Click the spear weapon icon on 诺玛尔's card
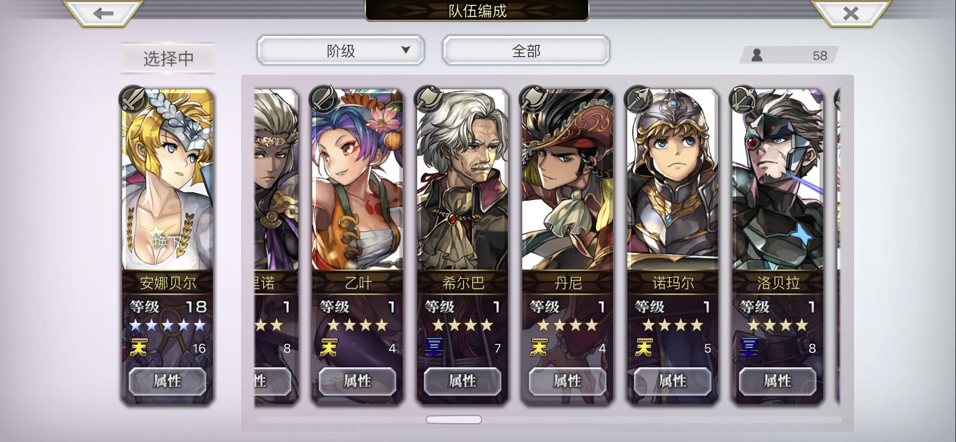This screenshot has height=442, width=956. [639, 99]
